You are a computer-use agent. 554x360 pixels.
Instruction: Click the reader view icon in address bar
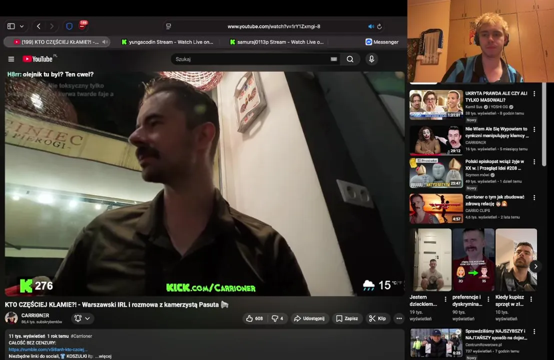pos(168,26)
